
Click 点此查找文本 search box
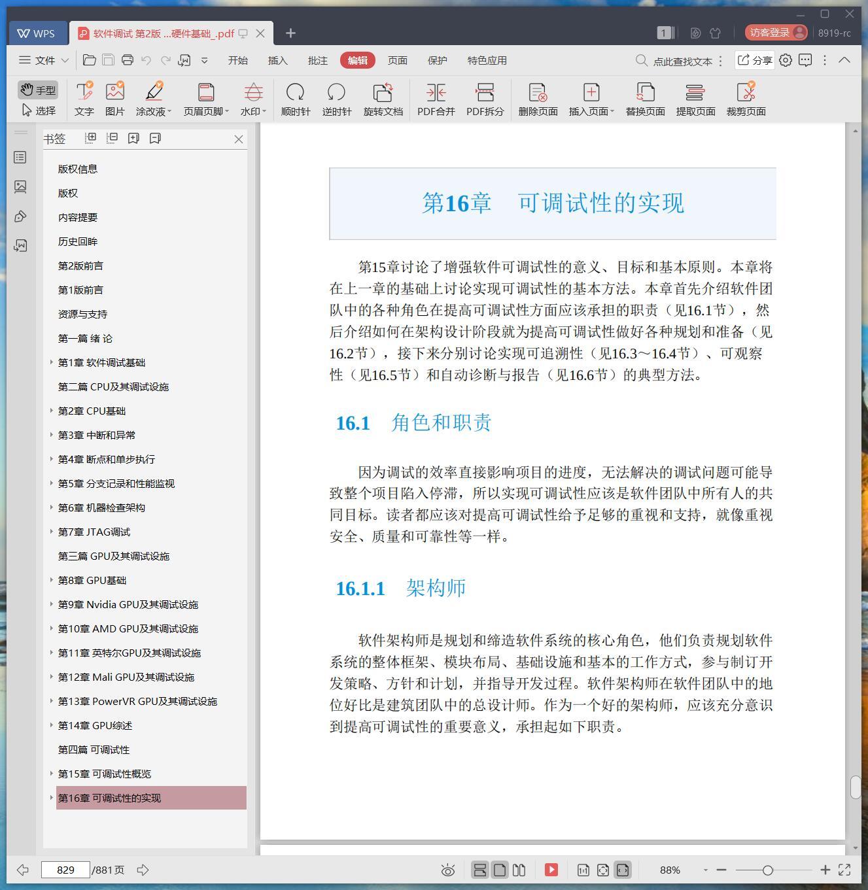coord(682,61)
